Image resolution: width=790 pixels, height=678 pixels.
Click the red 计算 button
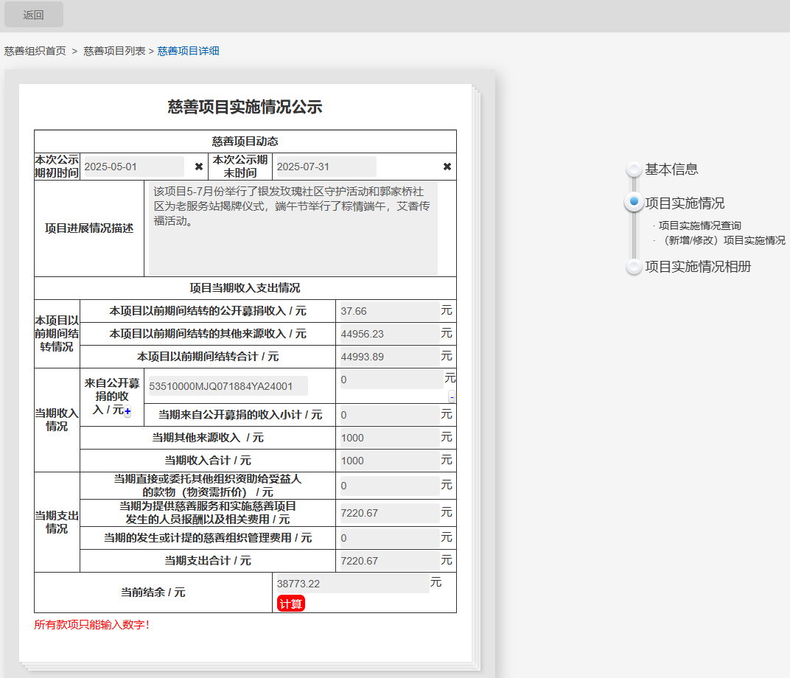[290, 604]
